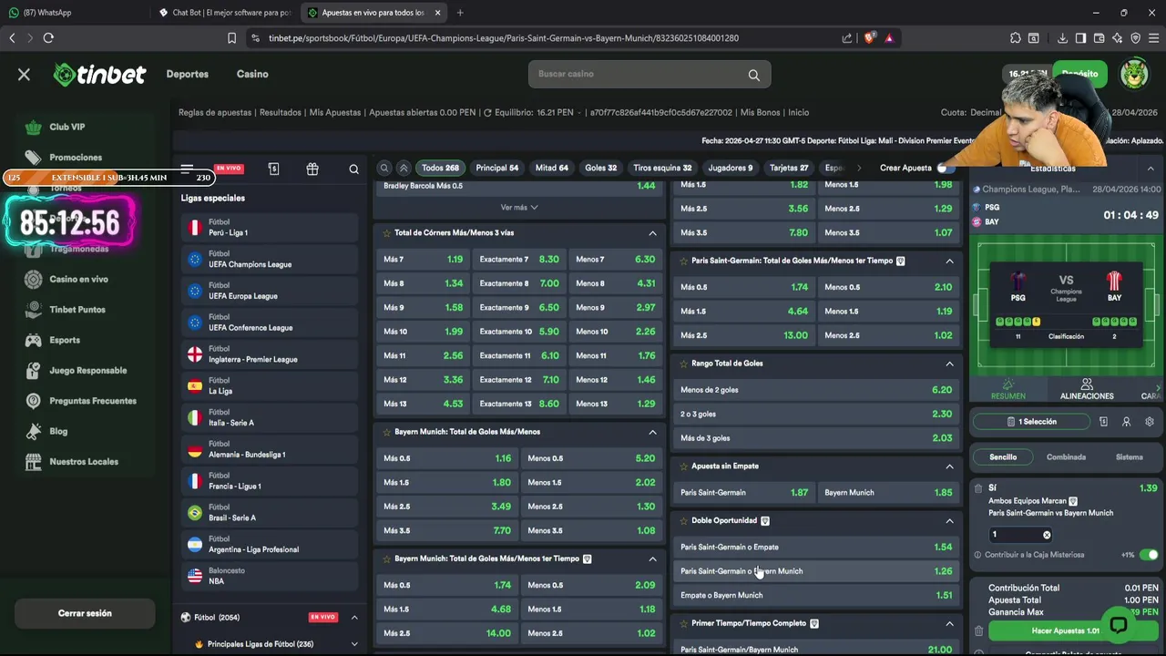
Task: Open the ALINEACIONES tab
Action: [1087, 390]
